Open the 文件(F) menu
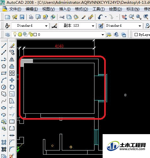This screenshot has height=158, width=150. click(15, 9)
